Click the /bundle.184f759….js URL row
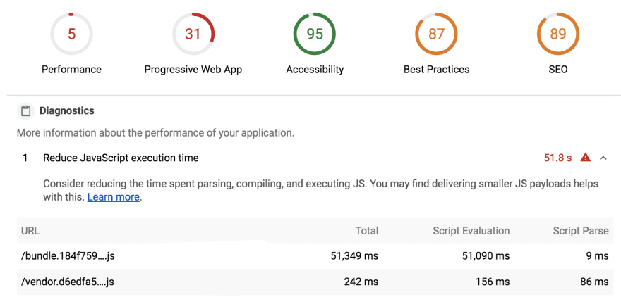 pos(68,256)
